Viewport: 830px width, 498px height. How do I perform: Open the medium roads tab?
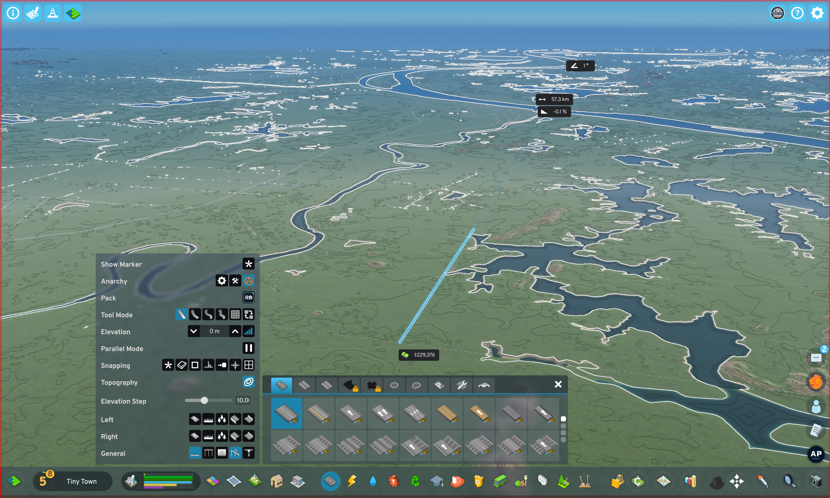coord(304,385)
